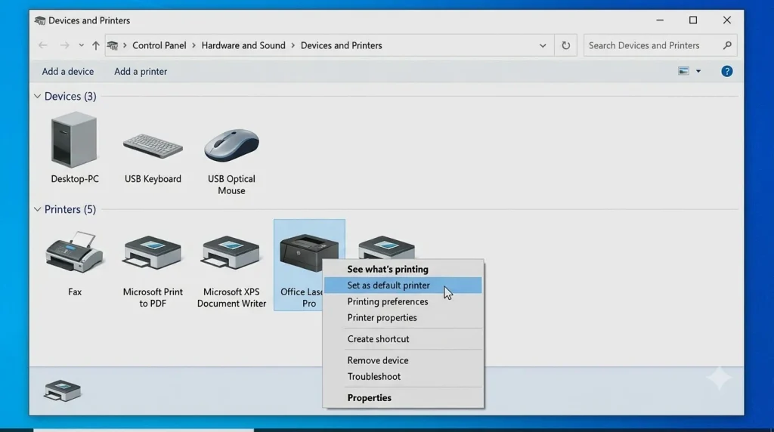
Task: Close the Devices and Printers window
Action: tap(727, 20)
